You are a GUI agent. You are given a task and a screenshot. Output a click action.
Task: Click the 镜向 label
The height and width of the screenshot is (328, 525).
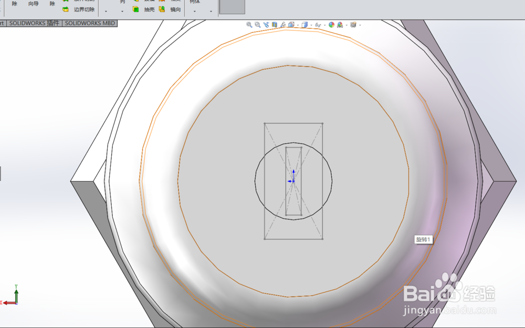tap(175, 9)
